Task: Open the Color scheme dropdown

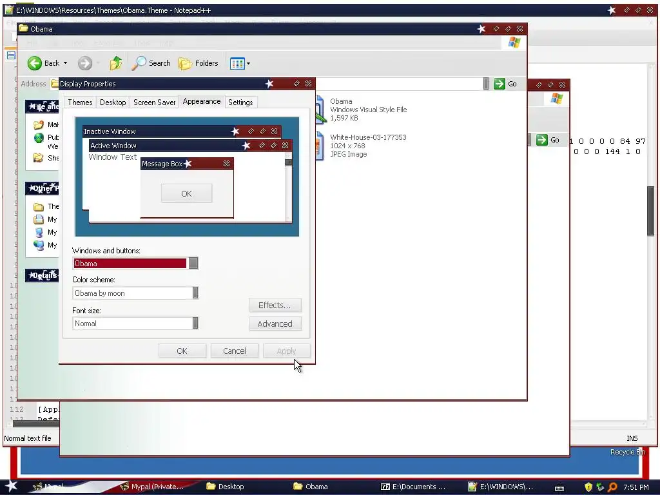Action: click(x=195, y=293)
